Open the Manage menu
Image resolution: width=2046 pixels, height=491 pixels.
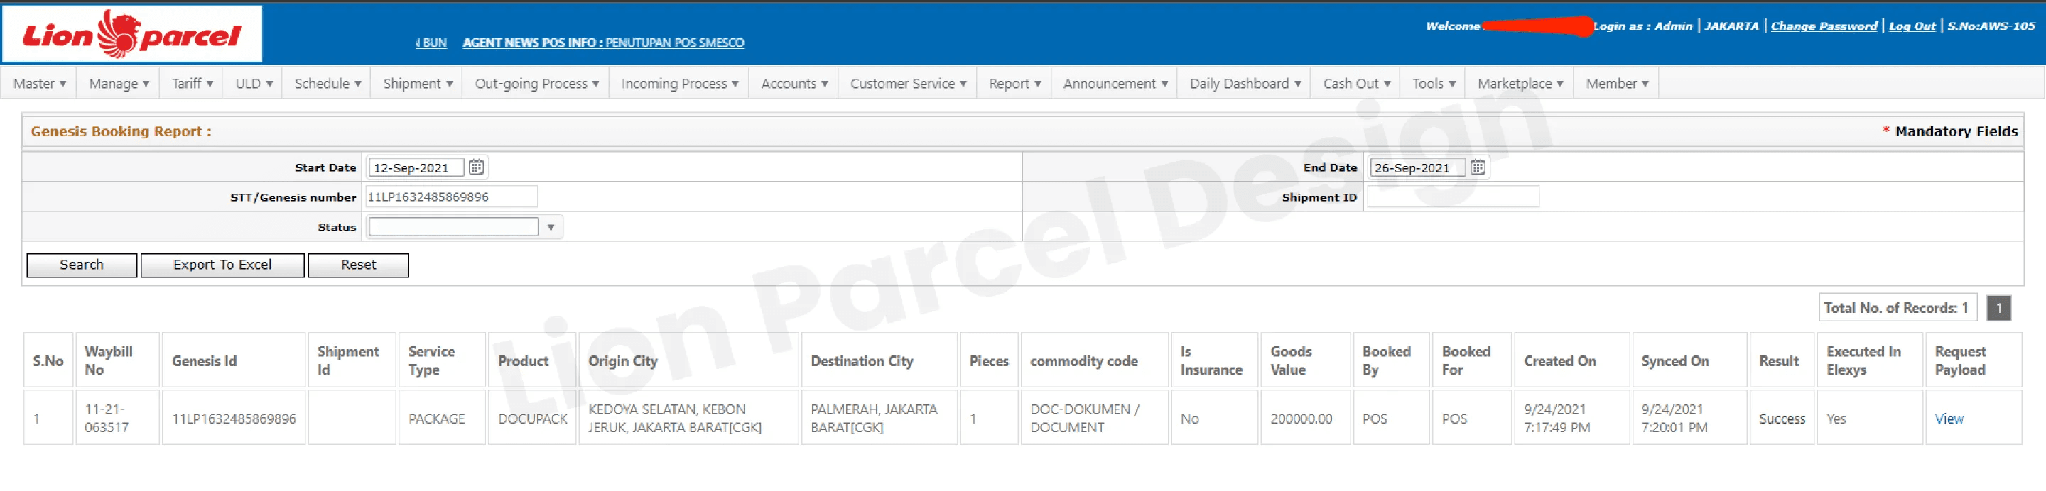point(119,83)
